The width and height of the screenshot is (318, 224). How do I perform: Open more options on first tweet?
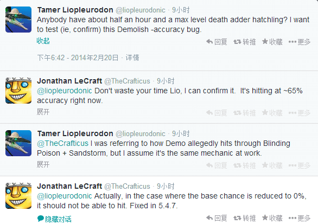coord(300,42)
